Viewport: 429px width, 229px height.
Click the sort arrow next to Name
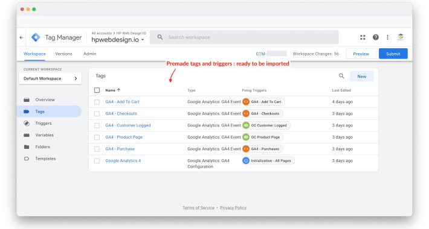[x=119, y=90]
